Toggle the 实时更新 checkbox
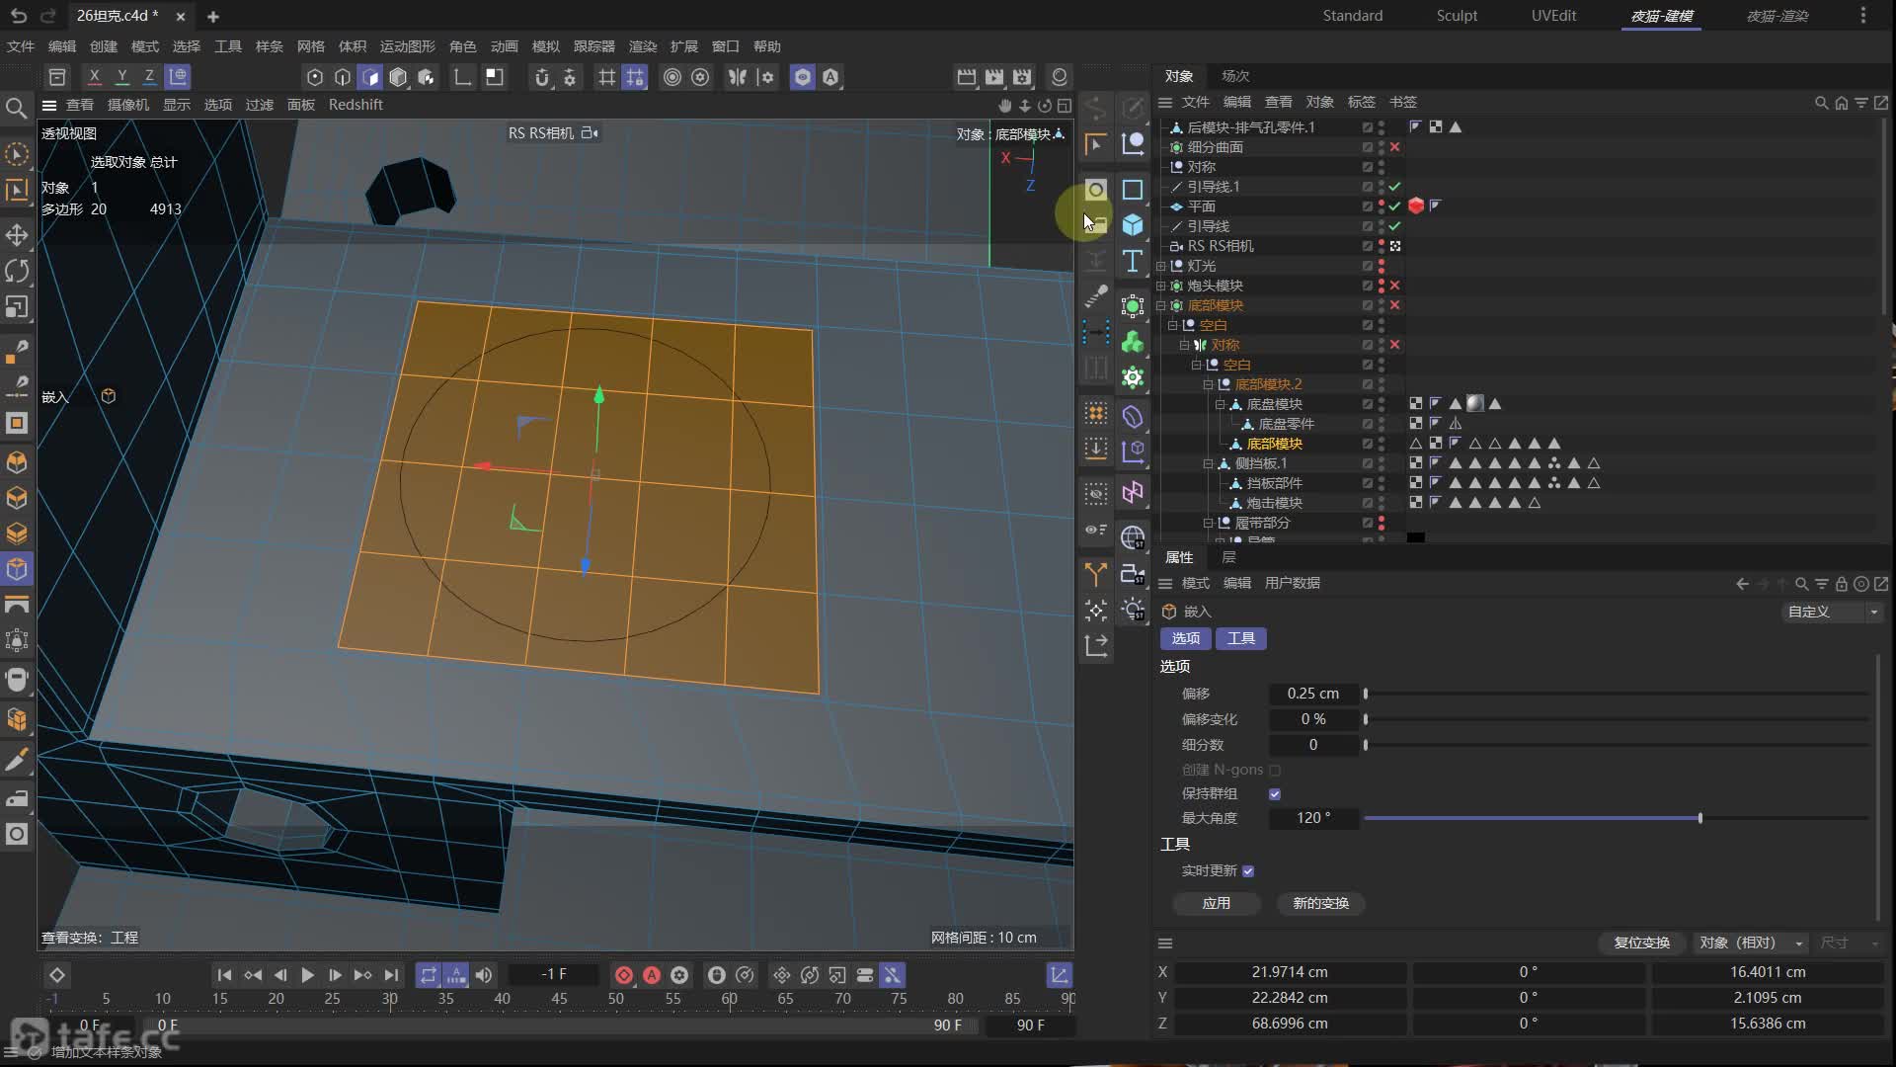1896x1067 pixels. [x=1248, y=871]
